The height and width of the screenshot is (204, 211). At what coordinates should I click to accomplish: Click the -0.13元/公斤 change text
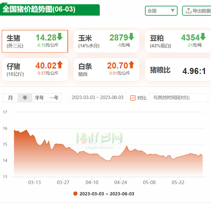coord(47,45)
